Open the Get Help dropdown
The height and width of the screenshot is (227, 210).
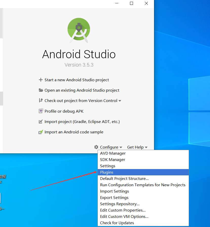coord(137,147)
